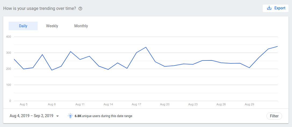Click the lightbulb insights icon
This screenshot has width=292, height=127.
click(x=70, y=116)
